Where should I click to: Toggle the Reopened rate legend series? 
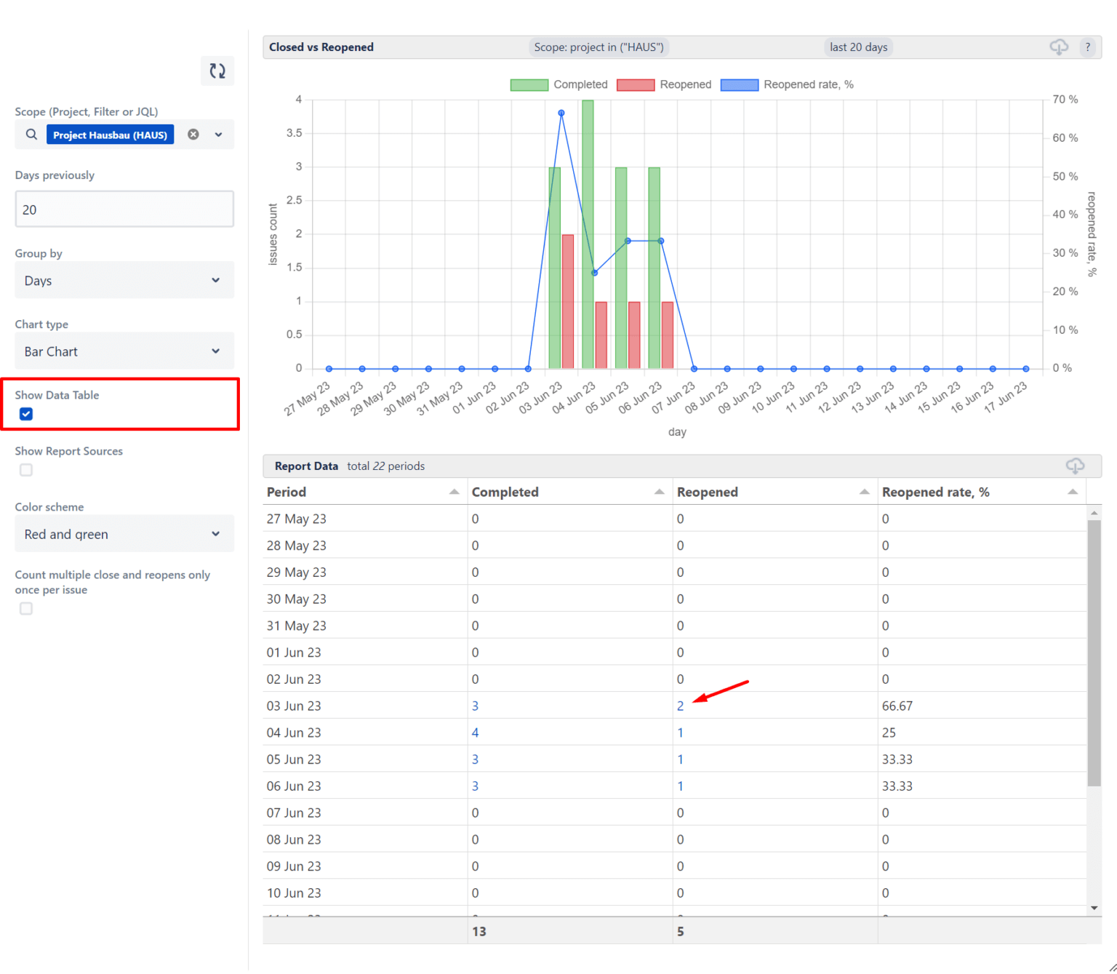(788, 84)
